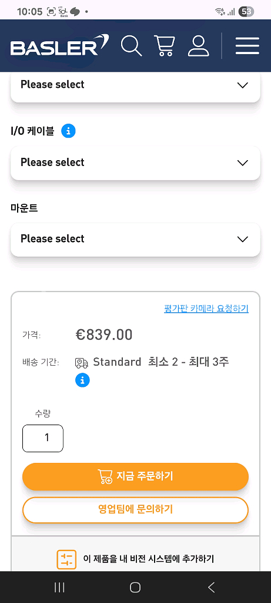Focus the 수량 quantity field
This screenshot has height=603, width=271.
coord(43,438)
